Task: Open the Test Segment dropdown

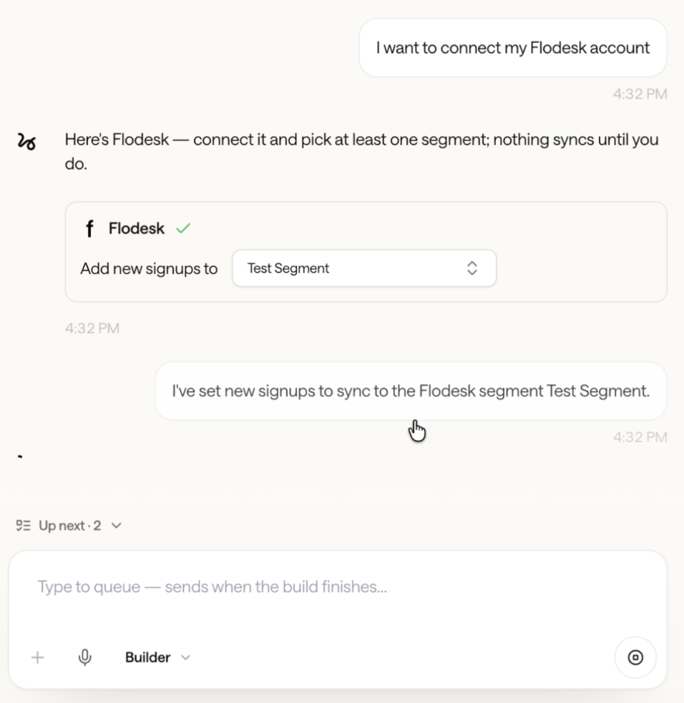Action: coord(364,268)
